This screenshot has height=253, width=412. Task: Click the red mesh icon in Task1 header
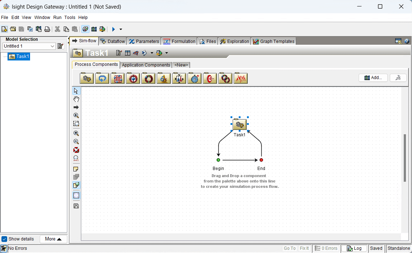coord(136,53)
